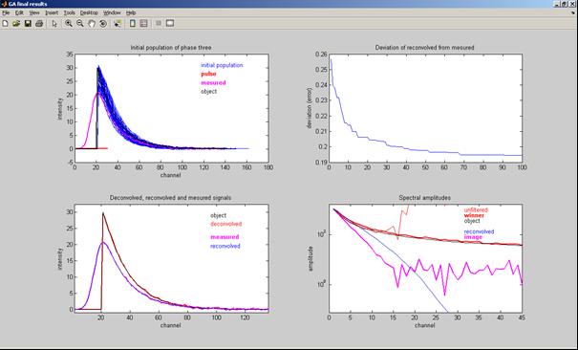Click 'reconvolved' label in Deconvolved signals plot
578x350 pixels.
coord(225,246)
